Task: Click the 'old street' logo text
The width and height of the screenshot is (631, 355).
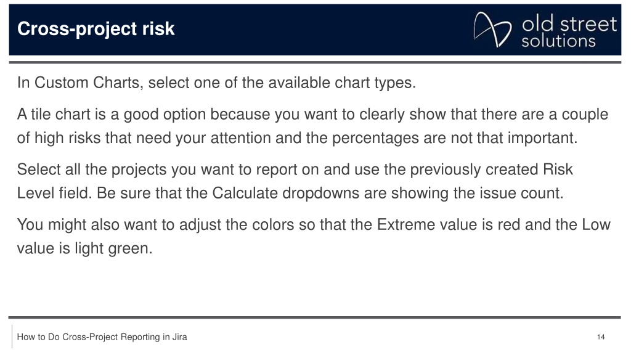Action: [x=569, y=24]
